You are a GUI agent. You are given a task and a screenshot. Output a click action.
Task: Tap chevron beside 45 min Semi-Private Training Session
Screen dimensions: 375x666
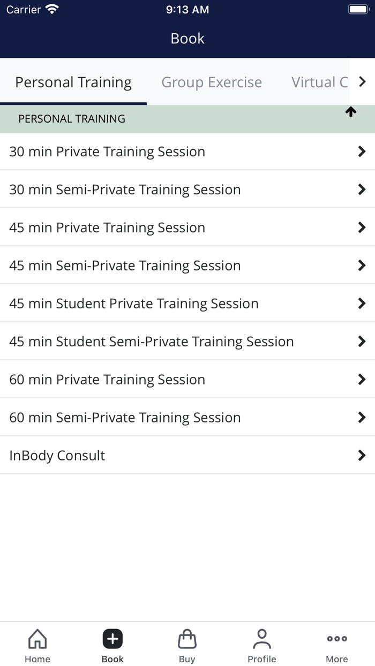(362, 266)
